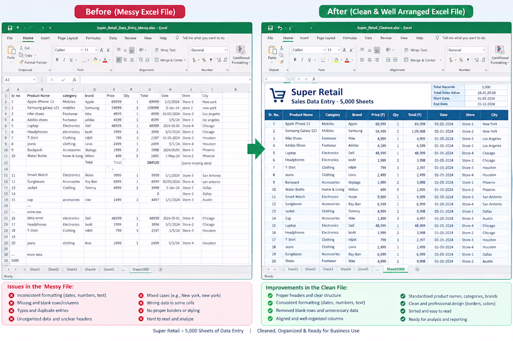Open the Review tab in the Cleaned Excel window
Screen dimensions: 513x341
click(x=386, y=38)
